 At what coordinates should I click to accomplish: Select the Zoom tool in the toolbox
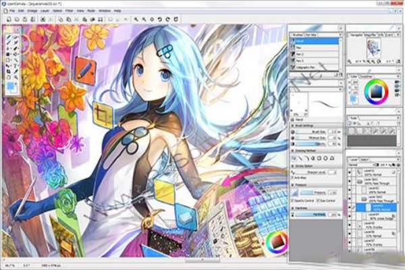16,77
